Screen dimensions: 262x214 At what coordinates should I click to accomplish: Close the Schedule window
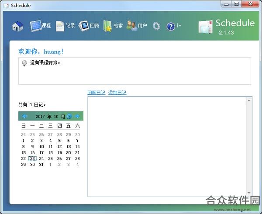click(250, 4)
